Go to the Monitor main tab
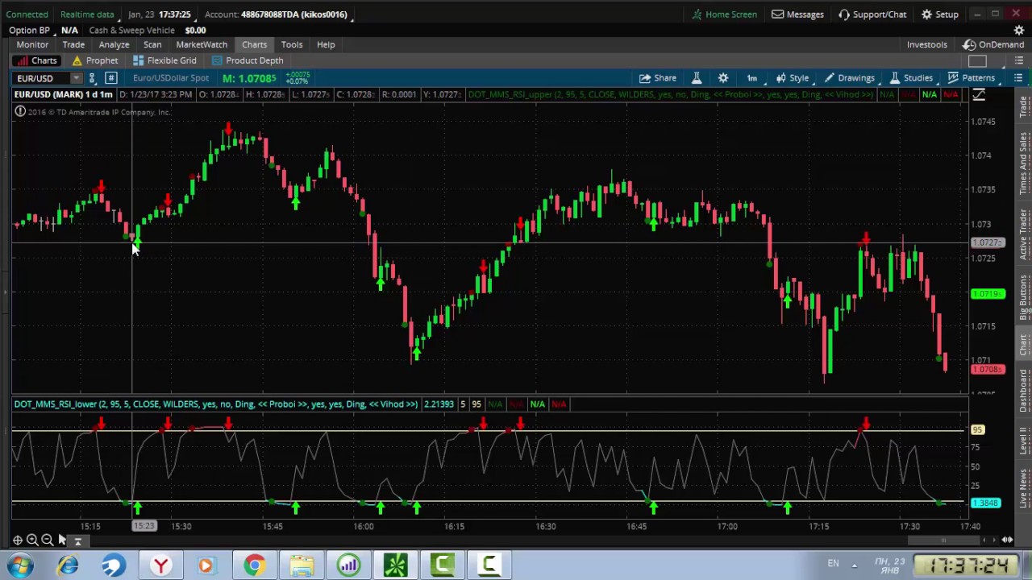 pos(32,44)
